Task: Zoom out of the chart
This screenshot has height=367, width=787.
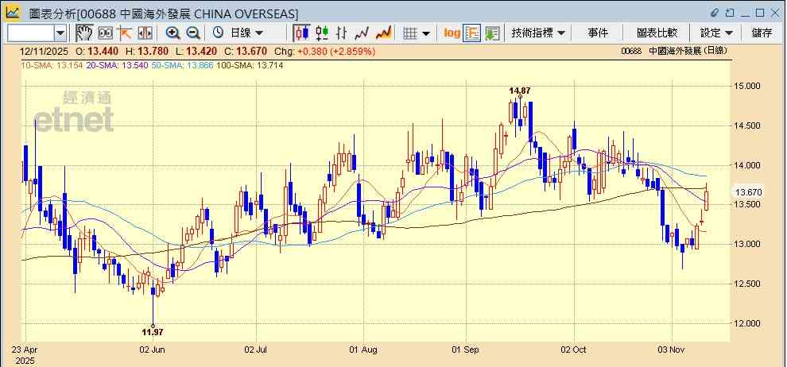Action: tap(193, 33)
